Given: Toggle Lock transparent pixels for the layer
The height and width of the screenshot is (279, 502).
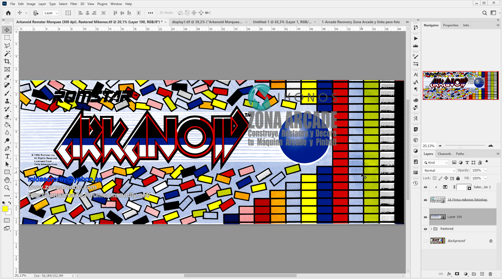Looking at the screenshot, I should [435, 178].
